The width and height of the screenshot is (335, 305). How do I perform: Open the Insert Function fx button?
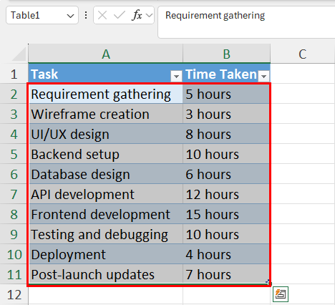(137, 16)
